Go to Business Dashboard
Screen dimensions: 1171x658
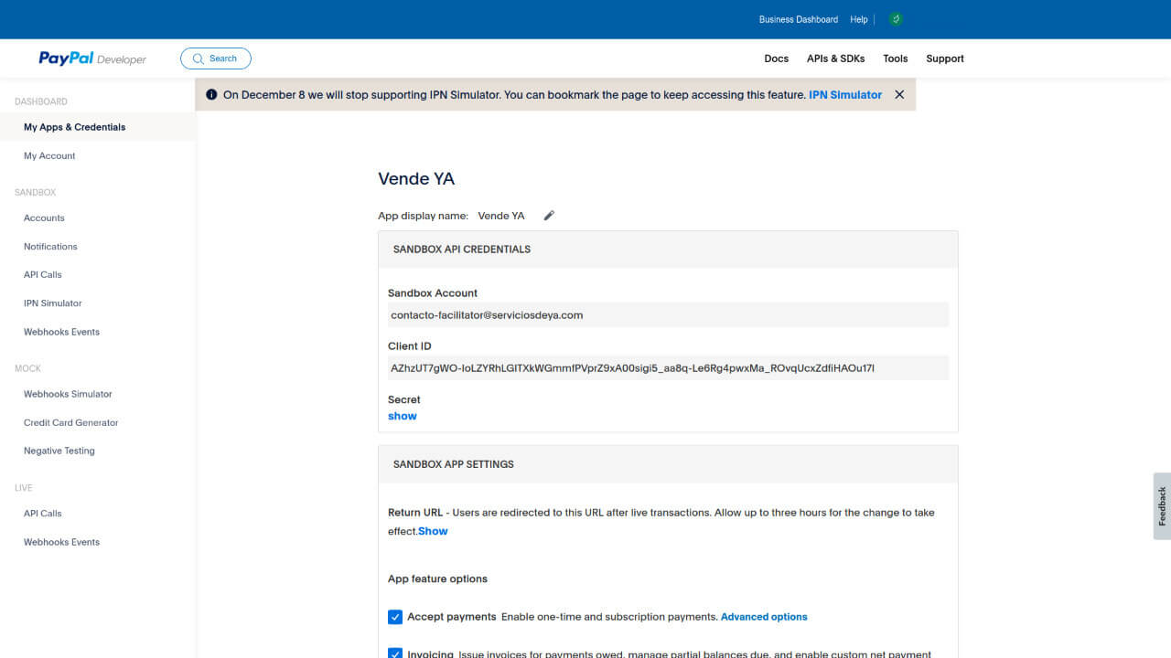(798, 19)
